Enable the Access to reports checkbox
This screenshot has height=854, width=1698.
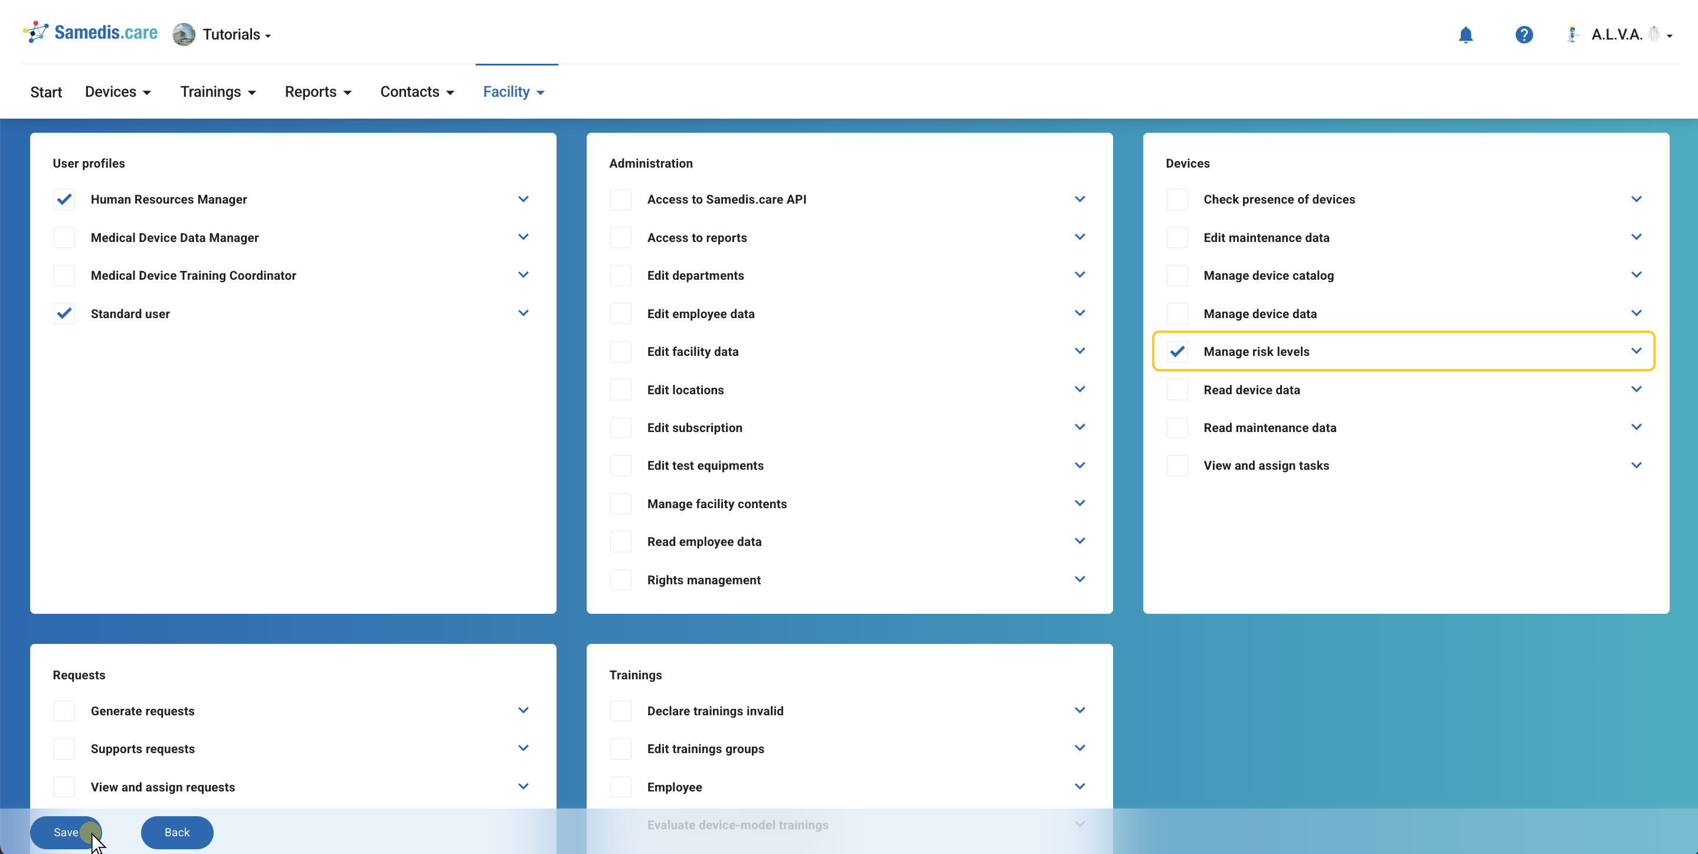tap(621, 237)
